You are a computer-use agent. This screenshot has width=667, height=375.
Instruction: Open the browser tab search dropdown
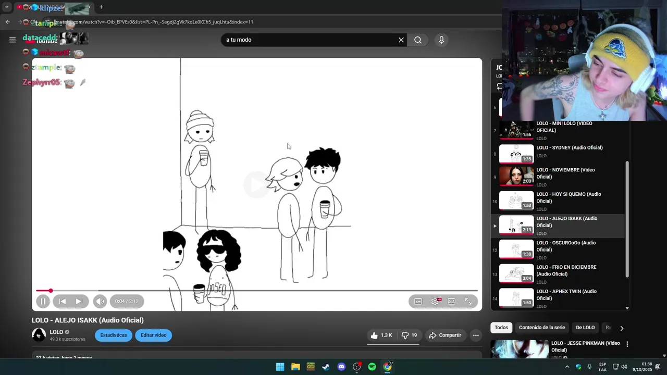[x=7, y=7]
